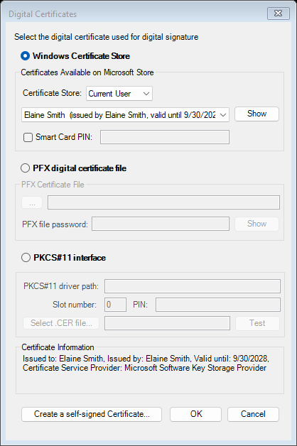The width and height of the screenshot is (297, 446).
Task: Click the PFX file password field
Action: (x=161, y=224)
